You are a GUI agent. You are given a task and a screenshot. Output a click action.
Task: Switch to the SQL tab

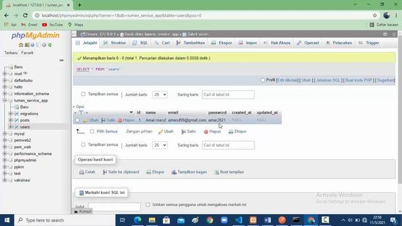pyautogui.click(x=140, y=43)
